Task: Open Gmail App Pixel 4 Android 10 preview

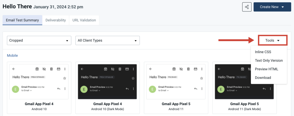Action: (39, 82)
